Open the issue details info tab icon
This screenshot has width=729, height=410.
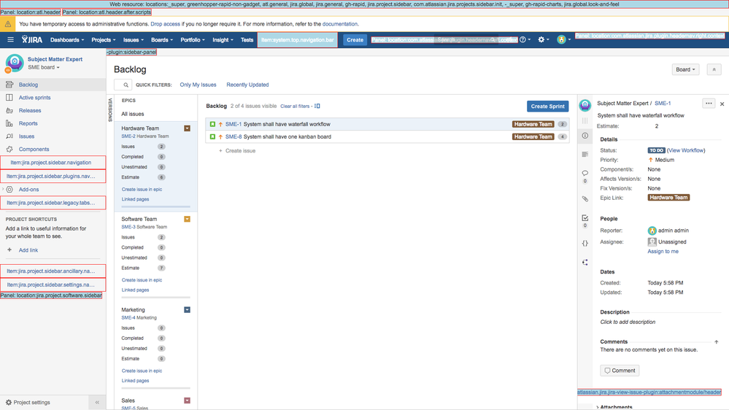pos(585,136)
